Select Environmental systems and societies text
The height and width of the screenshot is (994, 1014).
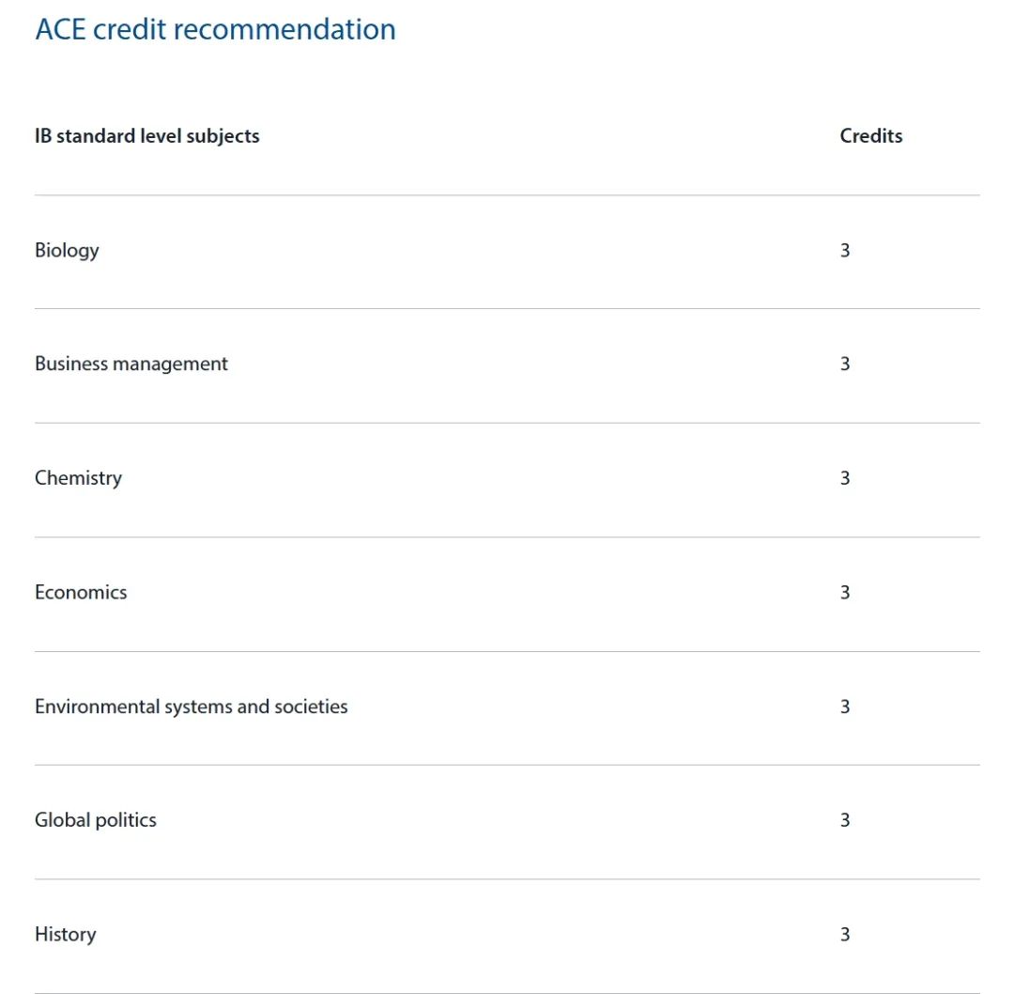(x=192, y=706)
